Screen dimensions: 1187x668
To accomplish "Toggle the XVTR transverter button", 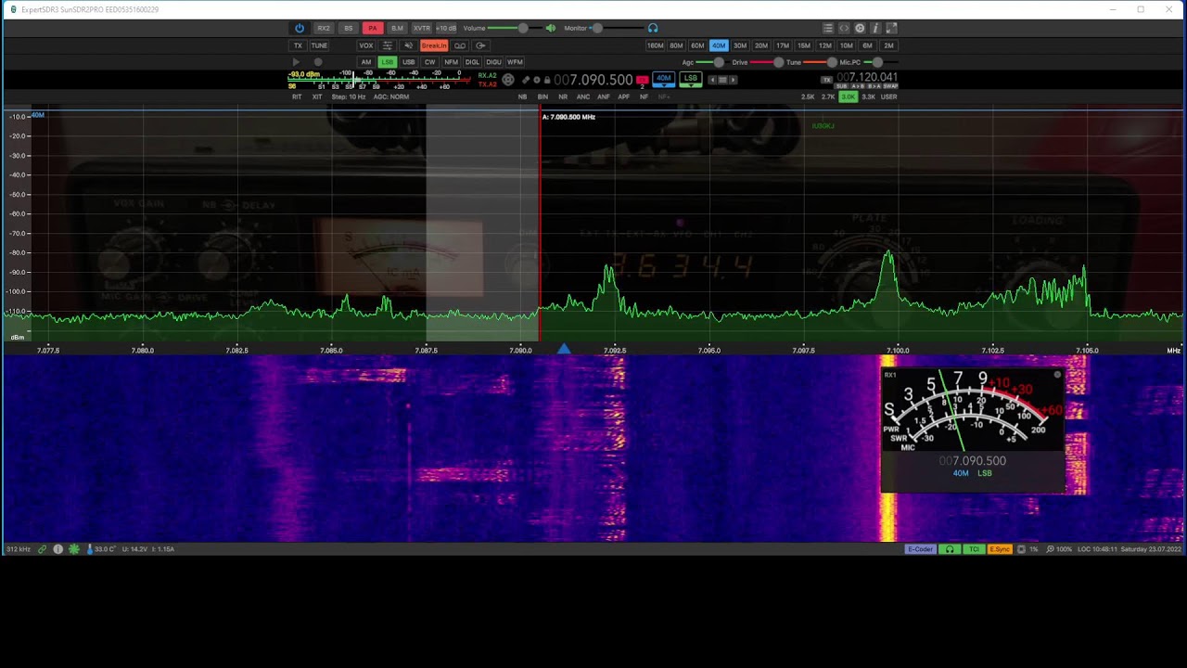I will pos(422,28).
